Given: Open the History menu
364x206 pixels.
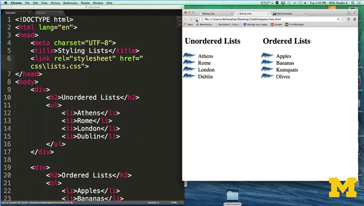Looking at the screenshot, I should point(55,3).
